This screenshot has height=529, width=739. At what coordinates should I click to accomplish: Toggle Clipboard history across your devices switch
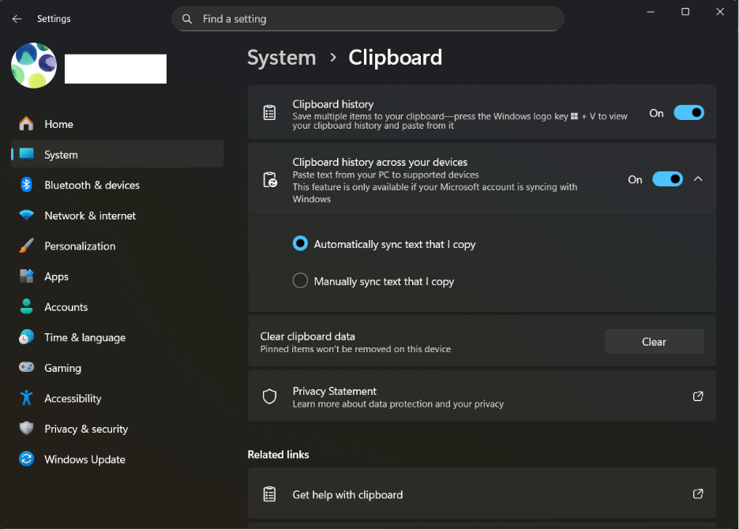[x=667, y=179]
